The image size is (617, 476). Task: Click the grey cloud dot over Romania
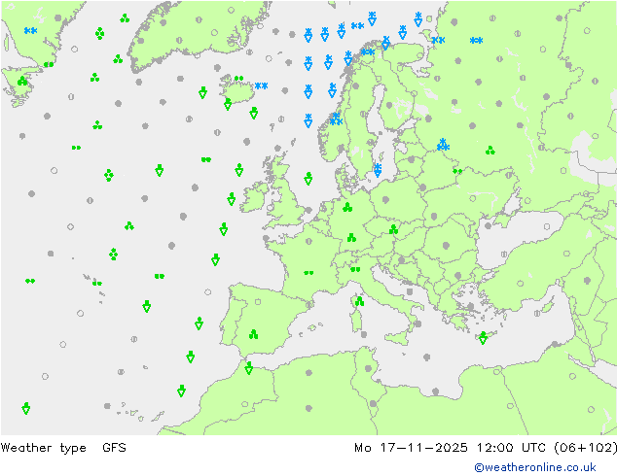click(x=446, y=246)
